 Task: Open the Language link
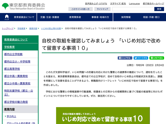134,4
